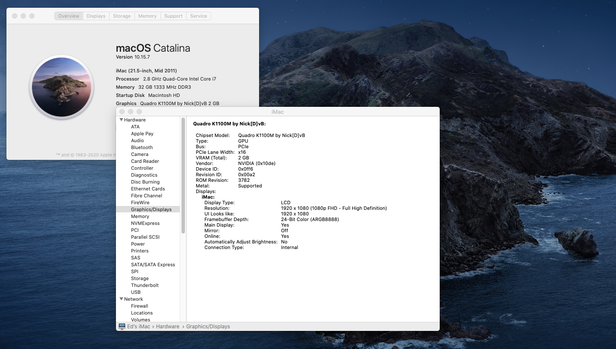Click the Revision ID value 0x00a2

[247, 174]
